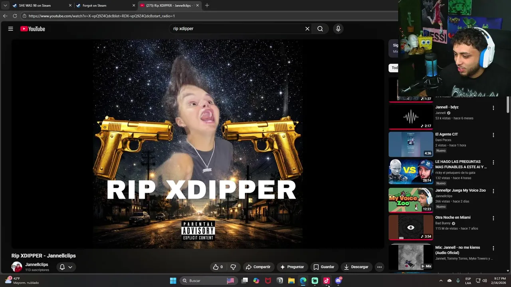Screen dimensions: 511x287
Task: Click the Jannellclips channel avatar
Action: pyautogui.click(x=17, y=267)
